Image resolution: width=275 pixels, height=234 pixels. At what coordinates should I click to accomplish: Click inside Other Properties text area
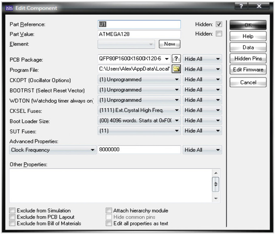pos(110,186)
